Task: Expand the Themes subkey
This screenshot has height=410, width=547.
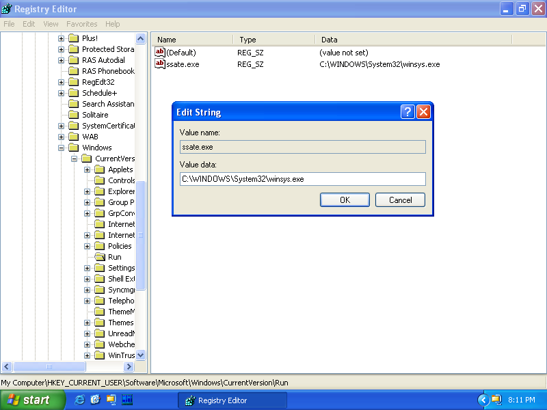Action: point(87,323)
